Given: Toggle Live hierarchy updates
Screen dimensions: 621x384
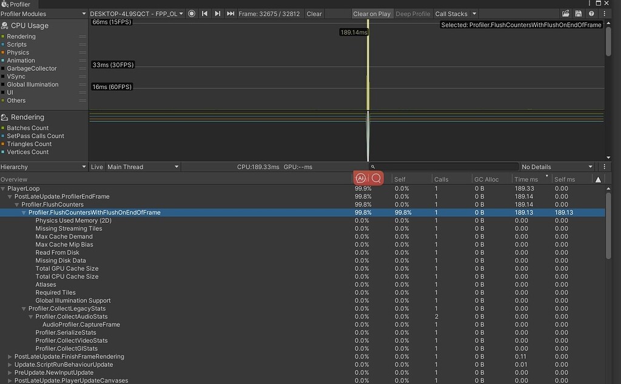Looking at the screenshot, I should pyautogui.click(x=96, y=167).
